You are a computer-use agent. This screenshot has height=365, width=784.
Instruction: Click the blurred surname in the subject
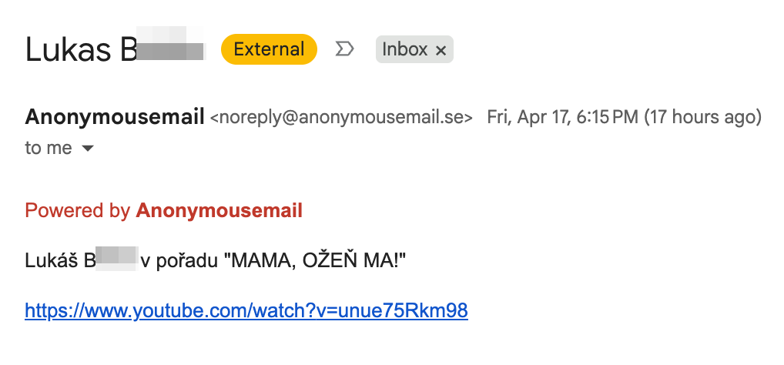pos(169,49)
